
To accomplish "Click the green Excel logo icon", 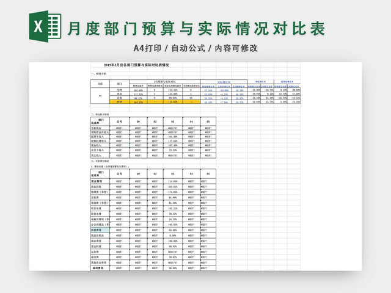I will tap(45, 26).
